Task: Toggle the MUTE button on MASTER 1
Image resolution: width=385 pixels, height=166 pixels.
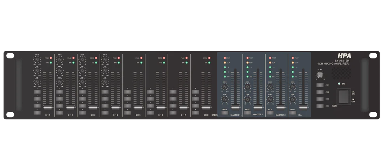Action: pyautogui.click(x=225, y=113)
